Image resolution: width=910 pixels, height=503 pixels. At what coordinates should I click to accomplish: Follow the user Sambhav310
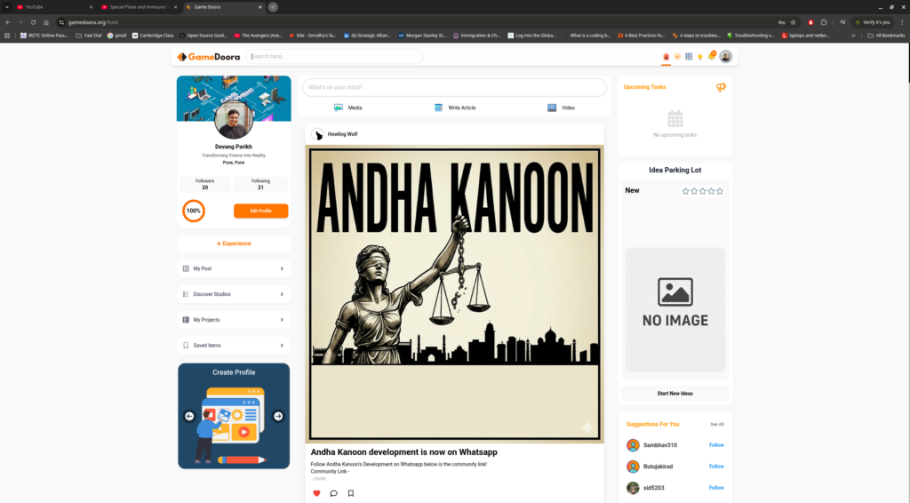point(716,445)
